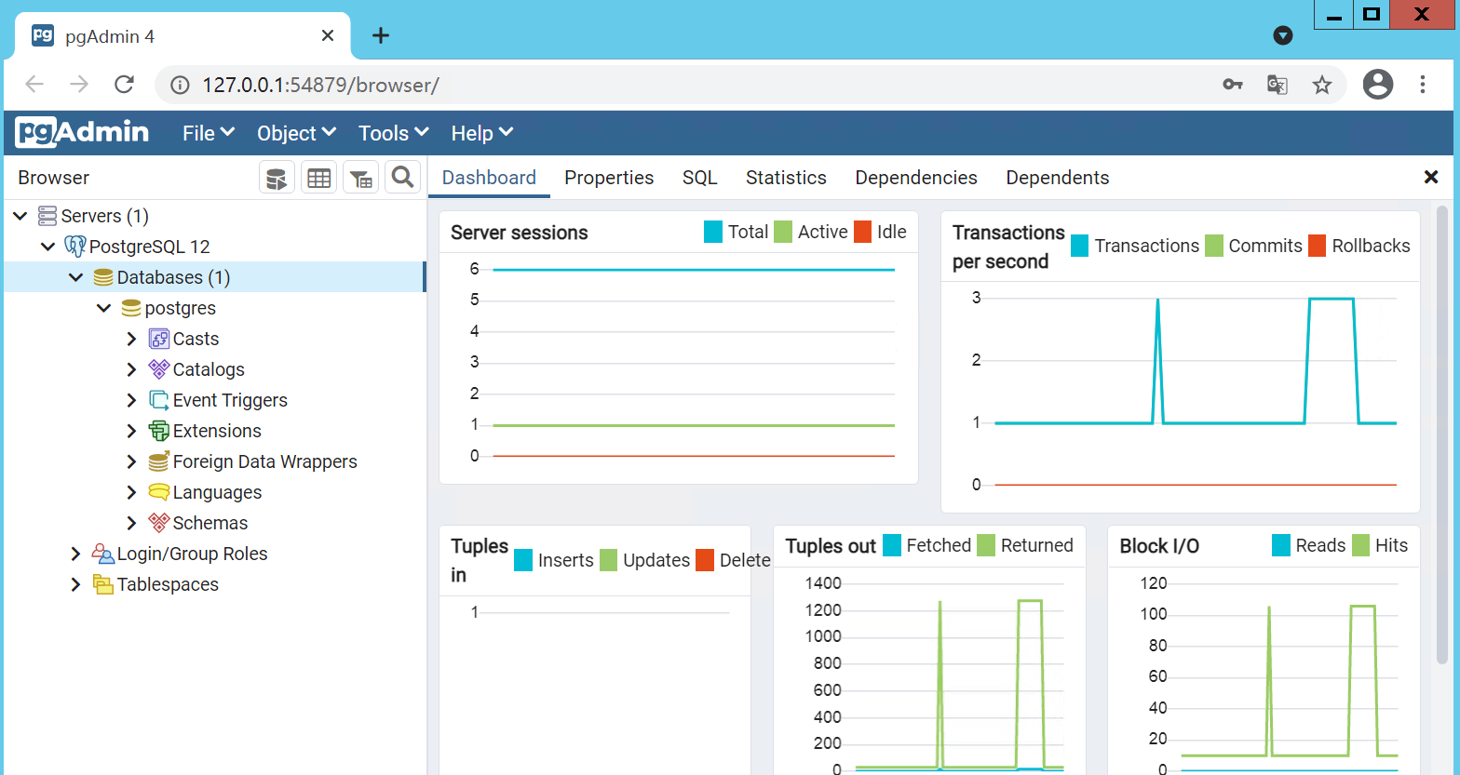
Task: Bookmark this page with star icon
Action: [x=1322, y=85]
